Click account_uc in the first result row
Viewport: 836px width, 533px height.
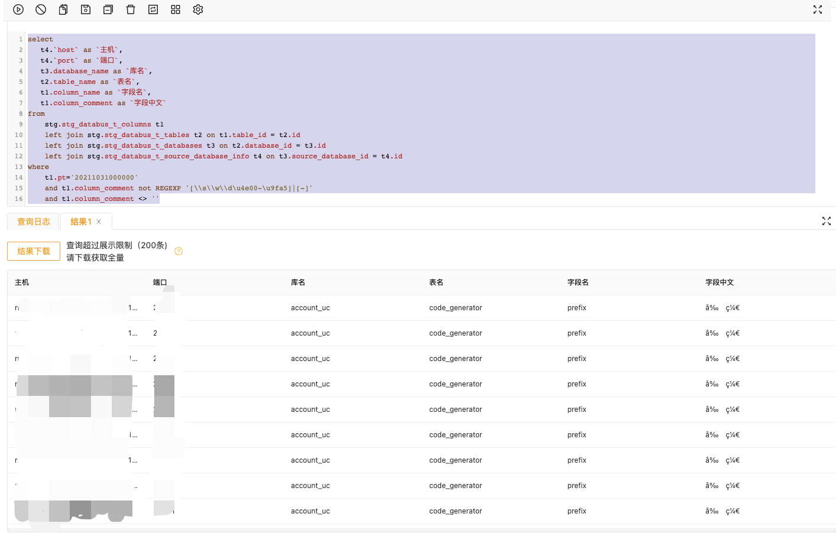tap(310, 308)
